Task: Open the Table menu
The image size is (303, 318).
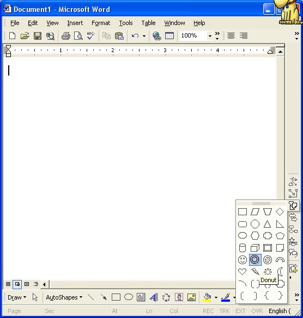Action: (x=148, y=23)
